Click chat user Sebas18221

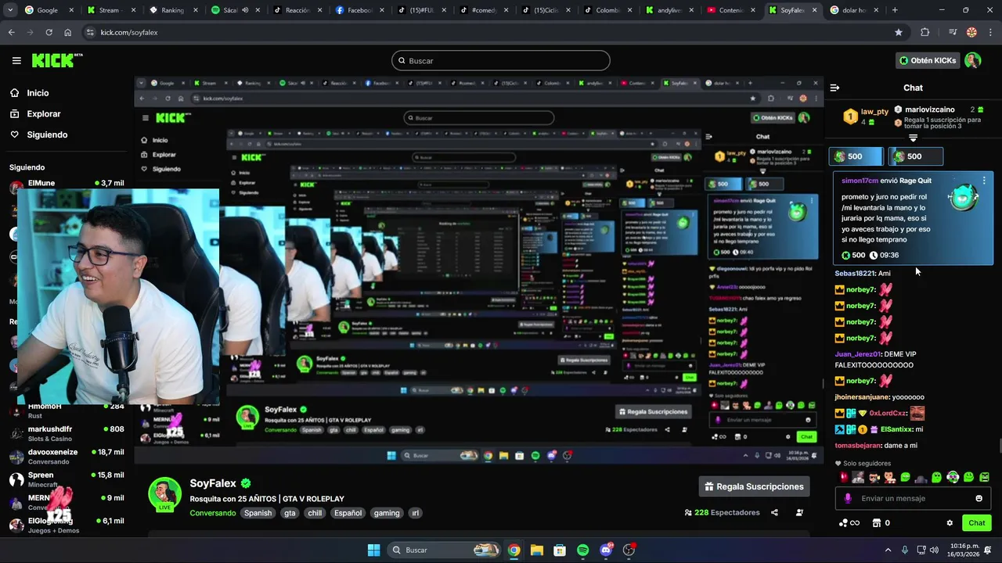[x=855, y=274]
